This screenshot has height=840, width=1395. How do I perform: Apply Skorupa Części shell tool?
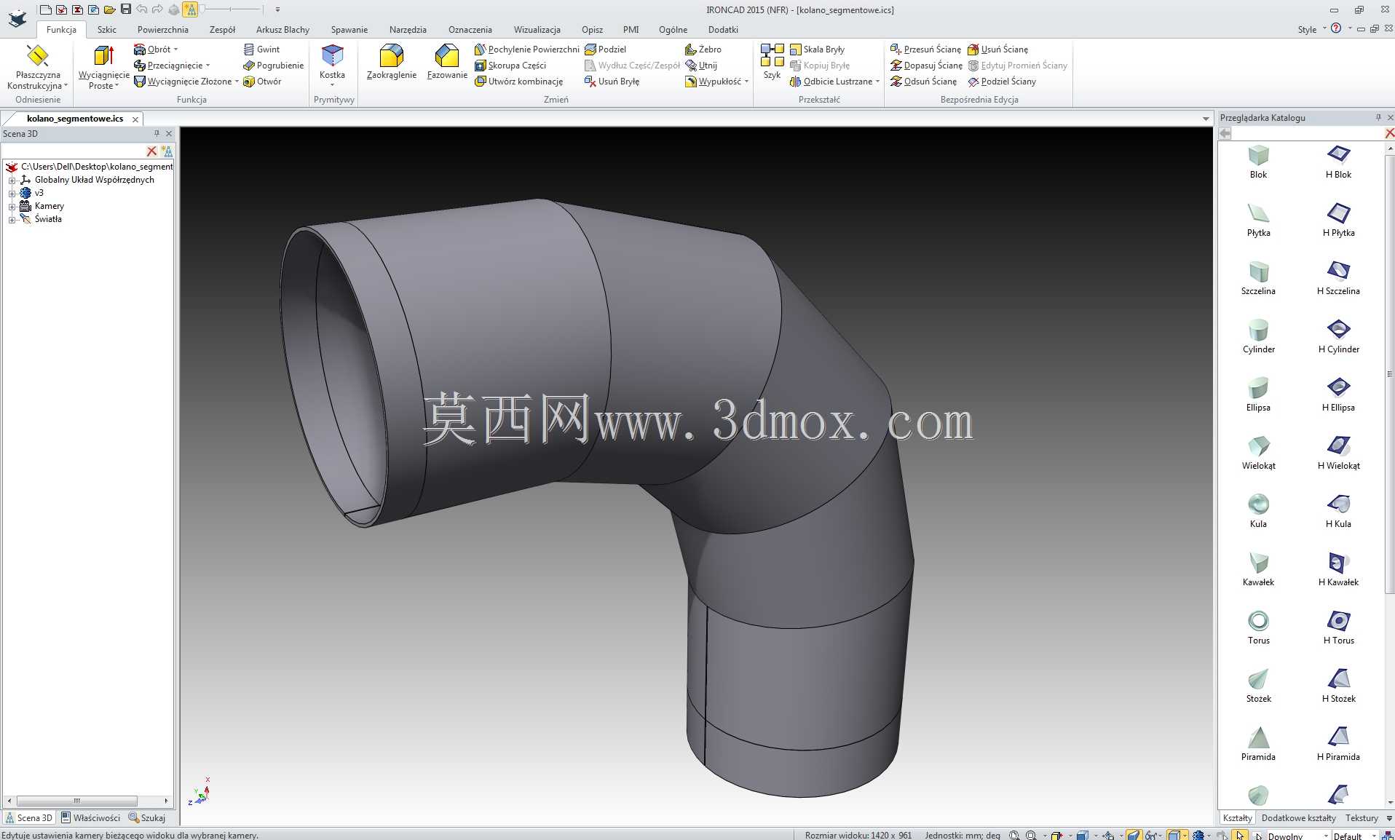510,66
